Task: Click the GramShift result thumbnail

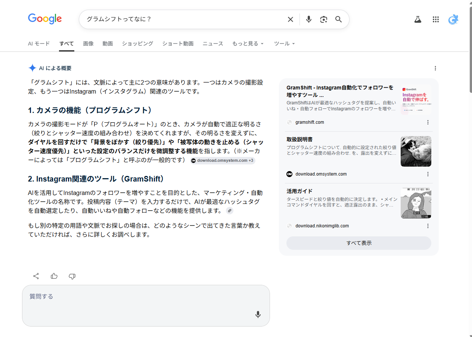Action: [x=416, y=99]
